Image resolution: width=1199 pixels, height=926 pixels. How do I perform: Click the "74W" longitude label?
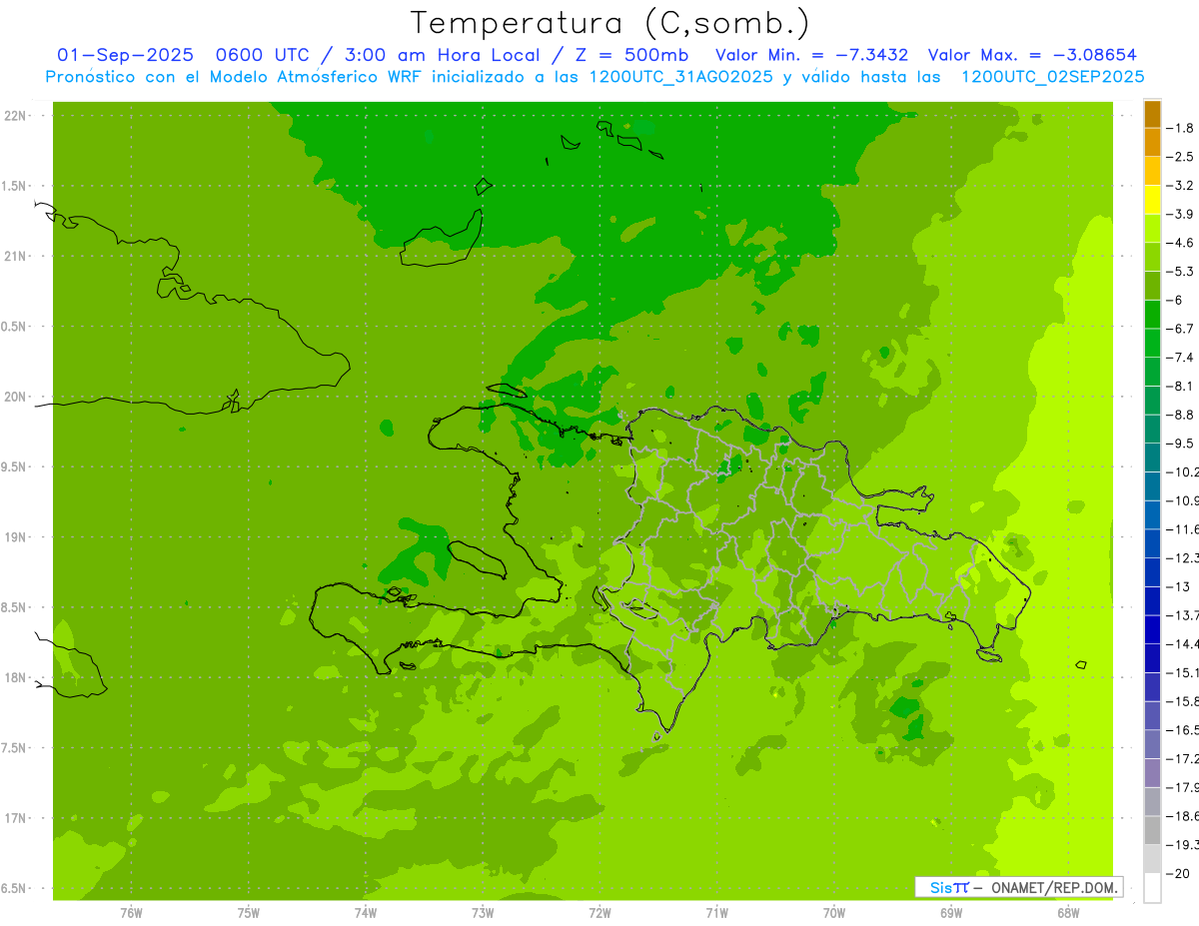point(366,913)
